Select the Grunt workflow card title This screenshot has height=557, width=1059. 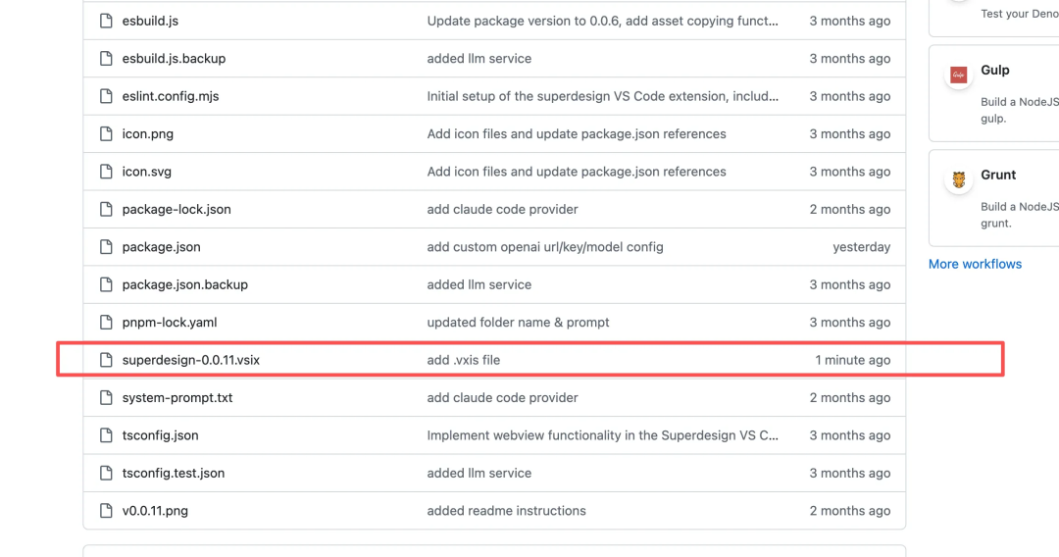click(998, 175)
